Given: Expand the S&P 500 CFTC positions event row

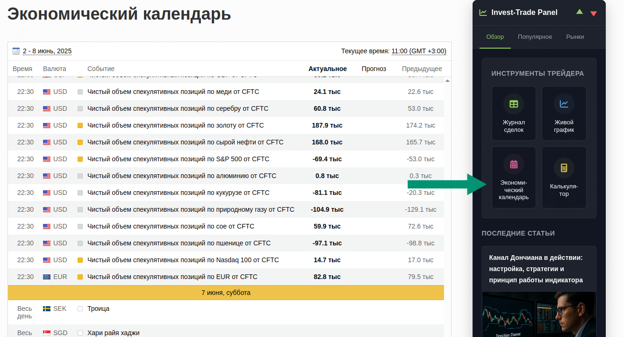Looking at the screenshot, I should tap(178, 159).
